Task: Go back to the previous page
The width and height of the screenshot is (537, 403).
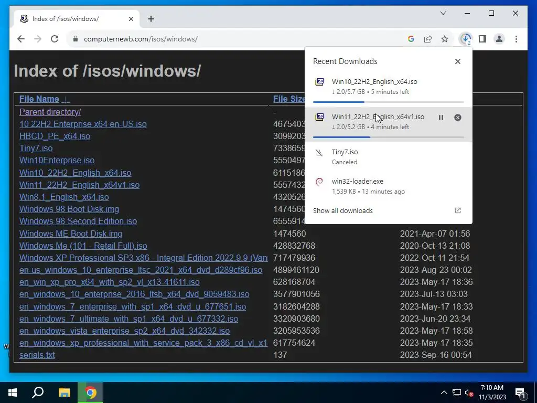Action: [21, 39]
